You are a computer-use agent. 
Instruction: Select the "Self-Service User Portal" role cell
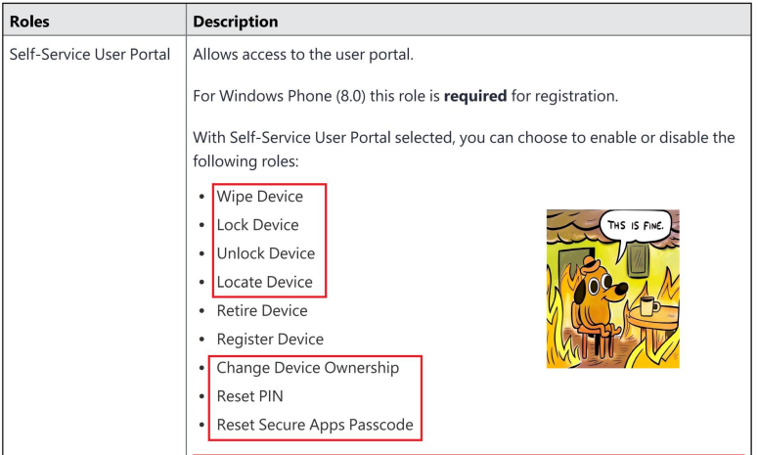(90, 54)
